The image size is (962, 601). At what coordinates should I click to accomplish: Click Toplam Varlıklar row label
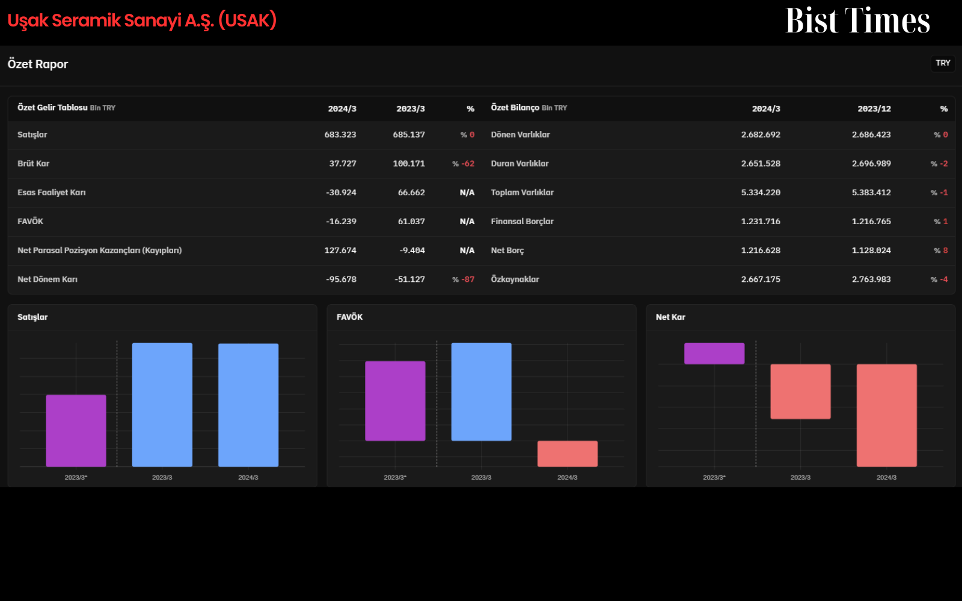pyautogui.click(x=522, y=192)
